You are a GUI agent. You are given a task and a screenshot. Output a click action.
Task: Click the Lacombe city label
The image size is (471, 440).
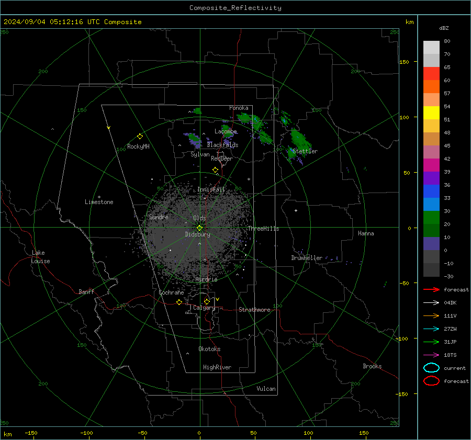click(x=226, y=131)
